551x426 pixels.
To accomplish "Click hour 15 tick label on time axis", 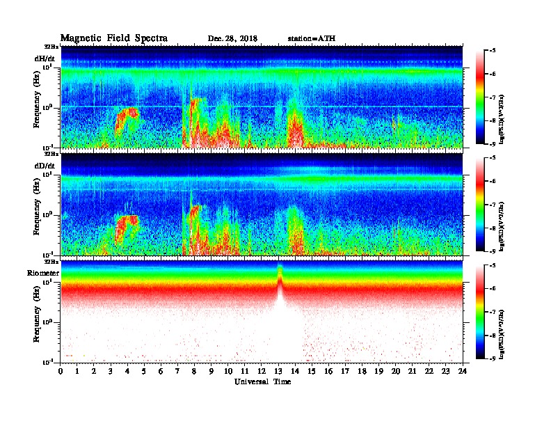I will [312, 372].
